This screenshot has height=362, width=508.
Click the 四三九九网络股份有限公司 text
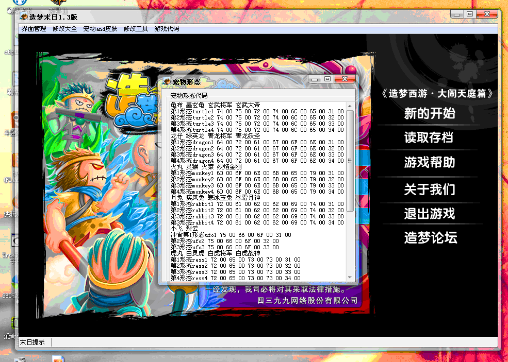click(307, 301)
